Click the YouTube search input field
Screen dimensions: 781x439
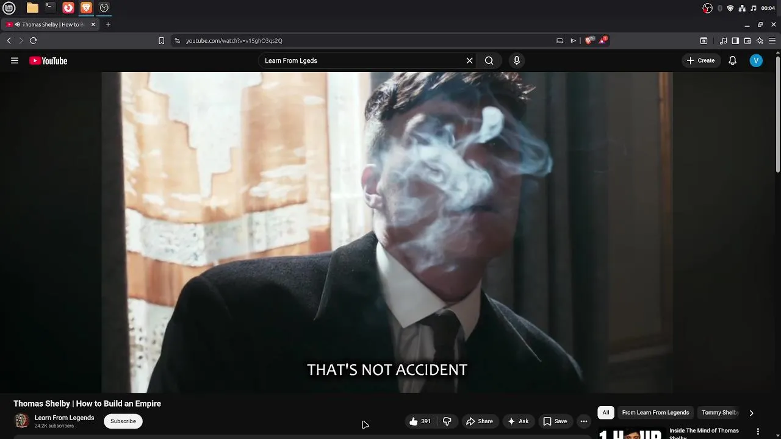tap(363, 60)
